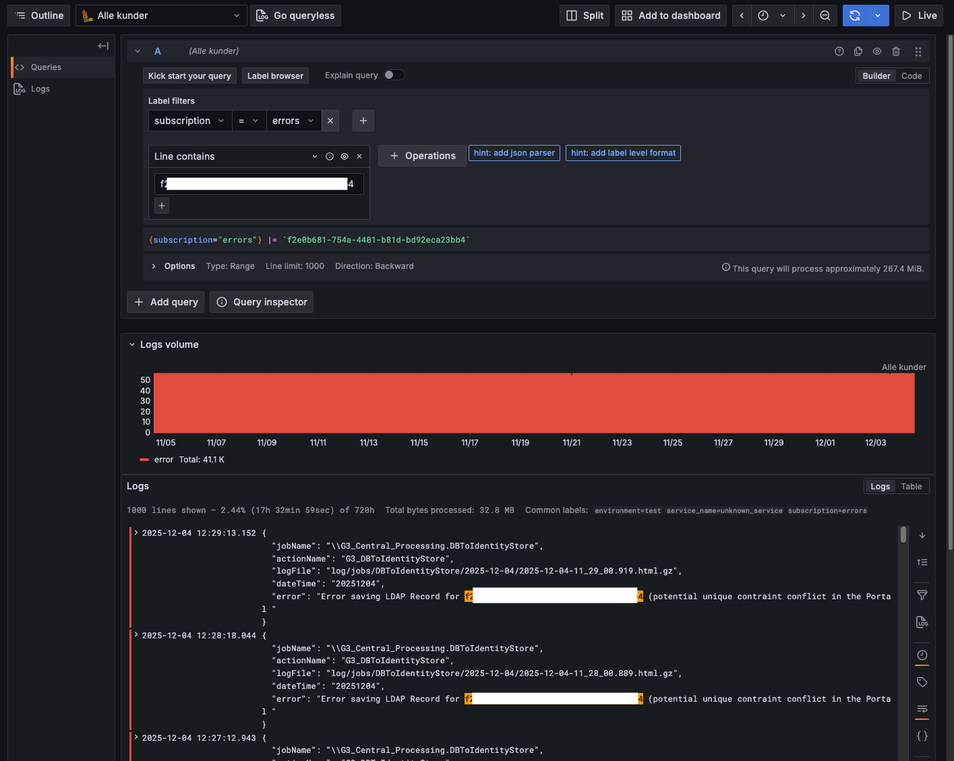This screenshot has height=761, width=954.
Task: Collapse the left sidebar pane
Action: [x=103, y=46]
